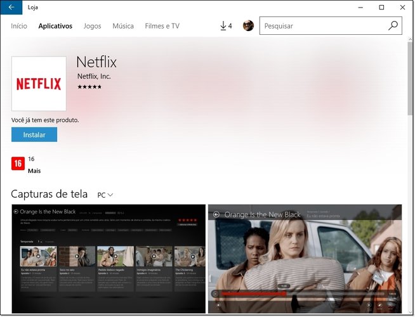Select the Aplicativos tab
The image size is (415, 317).
click(x=55, y=26)
